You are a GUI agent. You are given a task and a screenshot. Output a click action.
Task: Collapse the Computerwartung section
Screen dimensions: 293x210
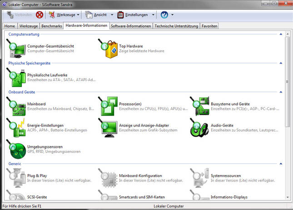281,34
